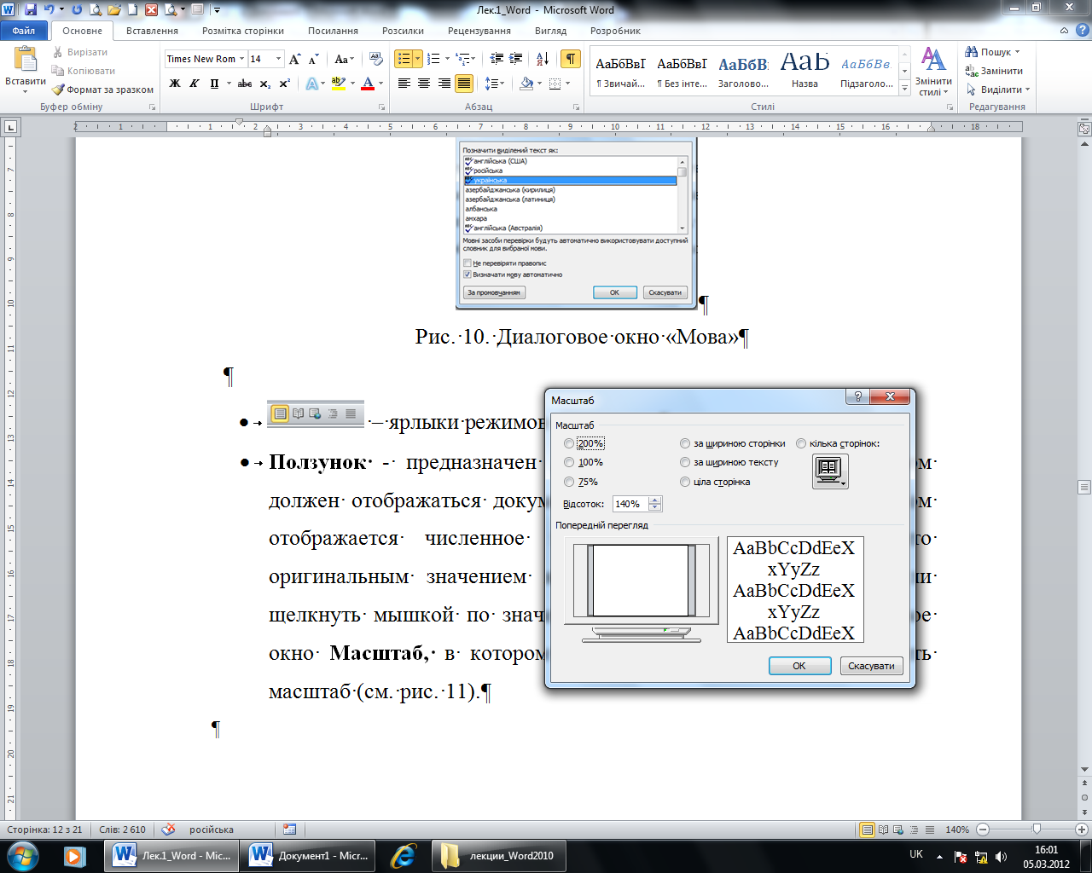Confirm the Масштаб dialog with OK
The image size is (1092, 873).
point(799,666)
